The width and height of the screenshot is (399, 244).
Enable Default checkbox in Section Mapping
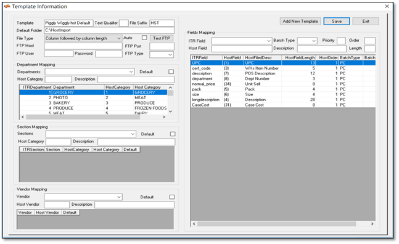coord(173,134)
